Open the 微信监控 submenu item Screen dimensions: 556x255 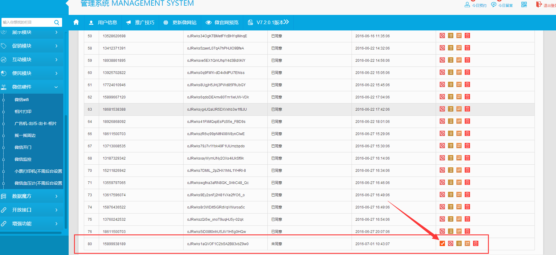23,159
